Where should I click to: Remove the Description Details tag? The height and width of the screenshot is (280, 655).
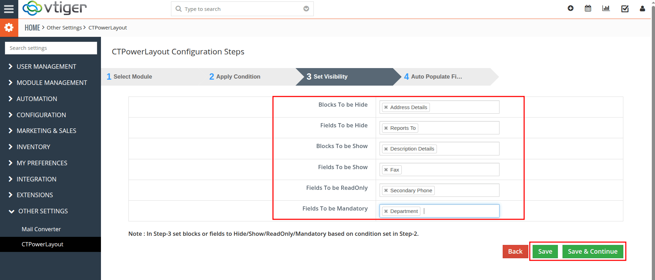pyautogui.click(x=386, y=149)
